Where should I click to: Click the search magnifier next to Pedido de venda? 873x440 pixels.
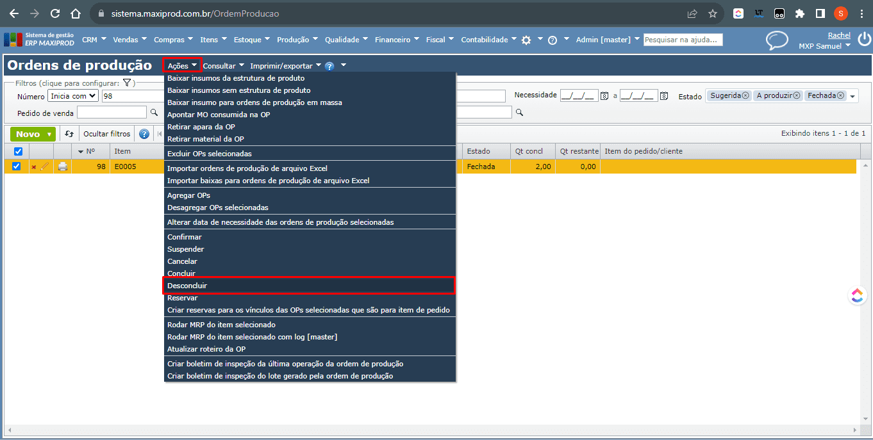click(x=154, y=113)
